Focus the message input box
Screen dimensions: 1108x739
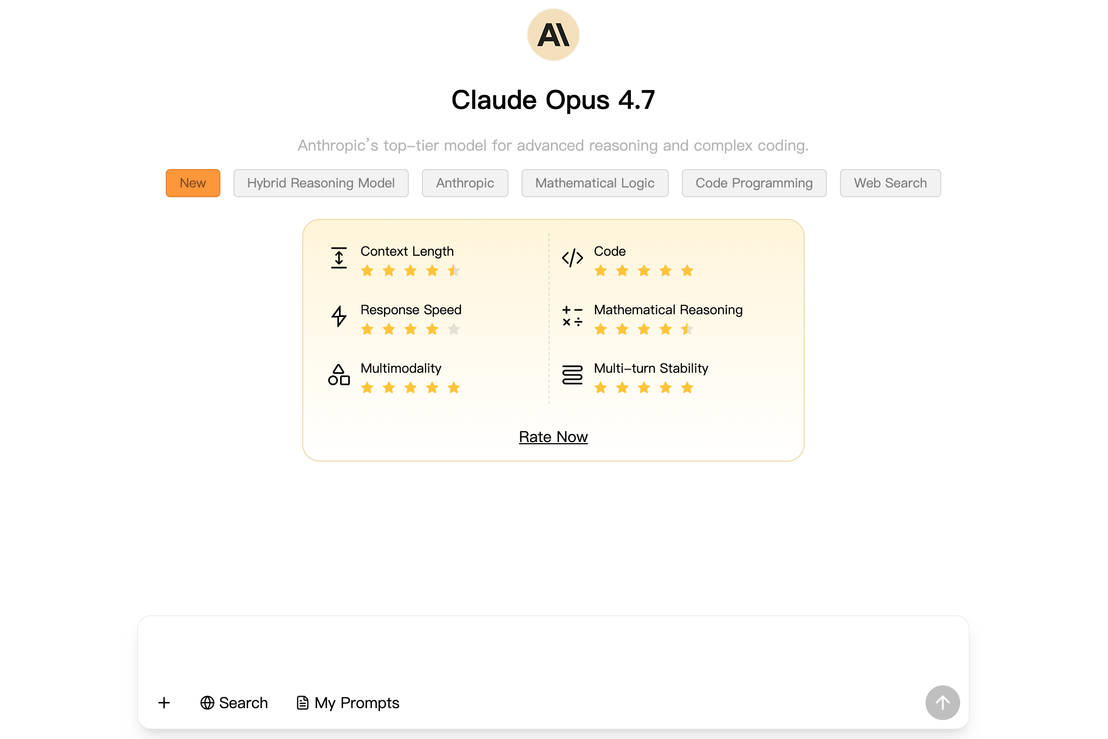click(552, 650)
